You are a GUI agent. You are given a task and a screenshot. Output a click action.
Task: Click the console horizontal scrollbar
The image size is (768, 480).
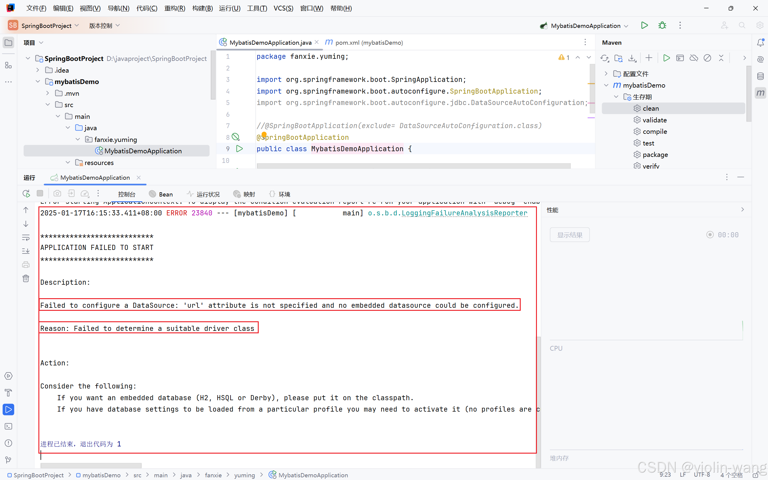click(x=91, y=465)
